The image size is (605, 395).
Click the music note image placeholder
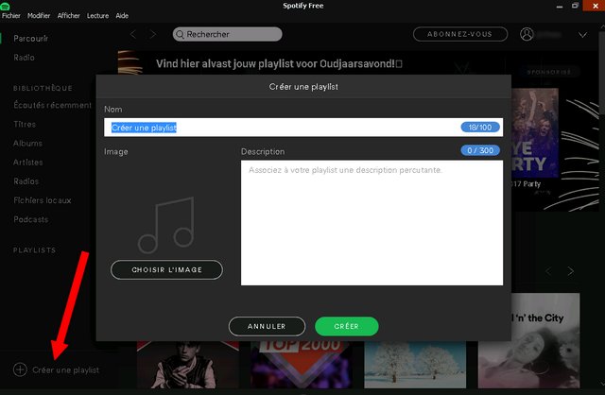tap(166, 225)
